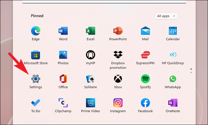Go to next page of pinned apps
Screen dimensions: 208x125
[x=191, y=72]
